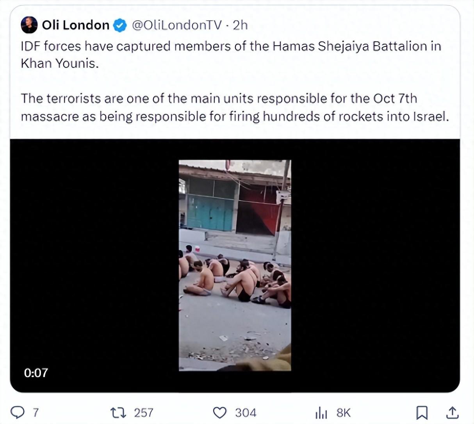The image size is (474, 424).
Task: Click the 0:07 video duration label
Action: (x=36, y=373)
